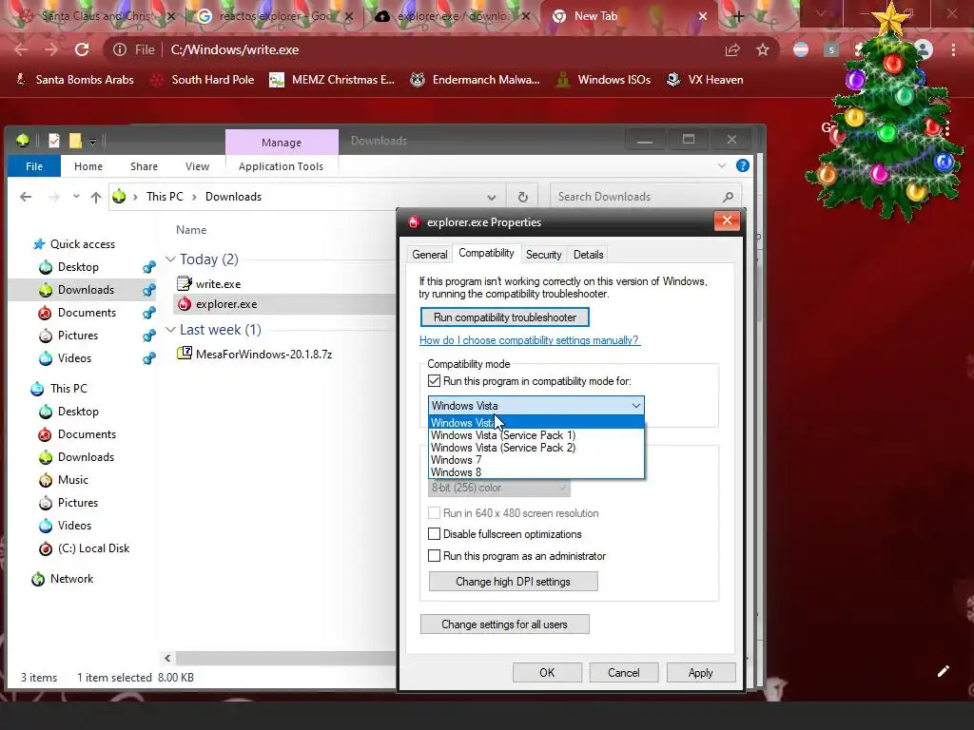Cancel the Properties dialog
Image resolution: width=974 pixels, height=730 pixels.
[624, 673]
